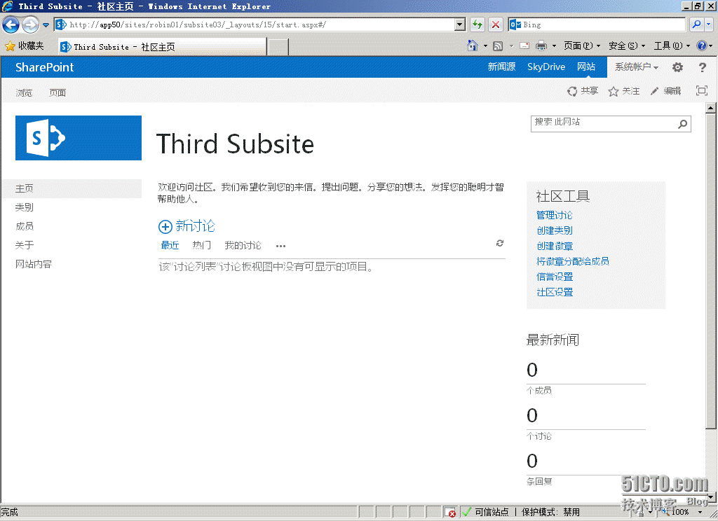Open 成员 in the left navigation
Viewport: 718px width, 521px height.
point(24,226)
